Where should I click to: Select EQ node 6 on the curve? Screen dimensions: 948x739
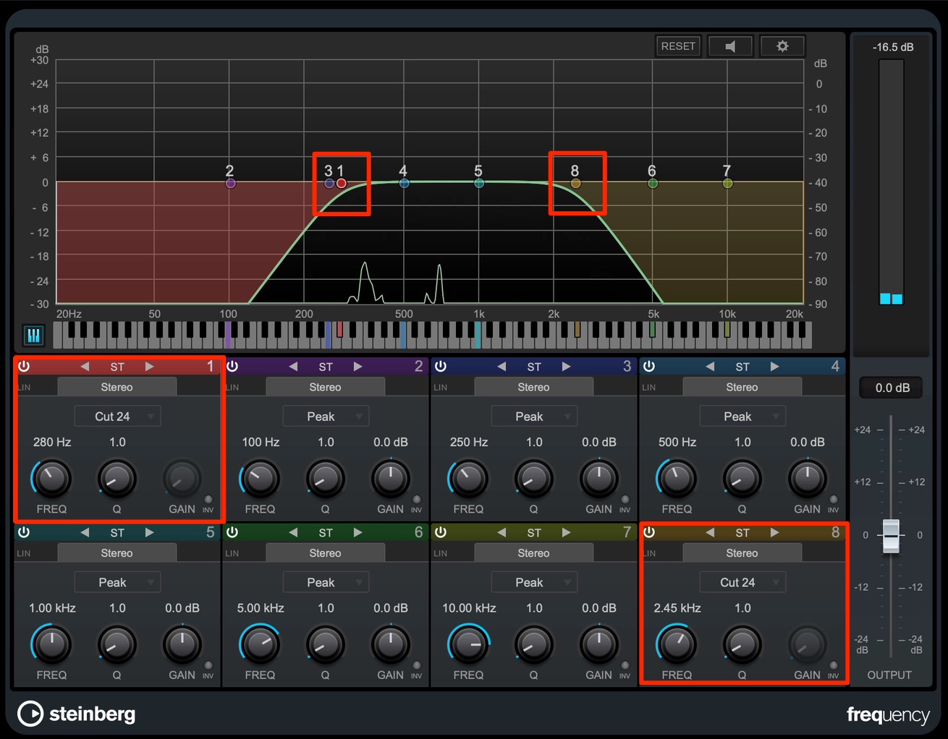point(653,184)
